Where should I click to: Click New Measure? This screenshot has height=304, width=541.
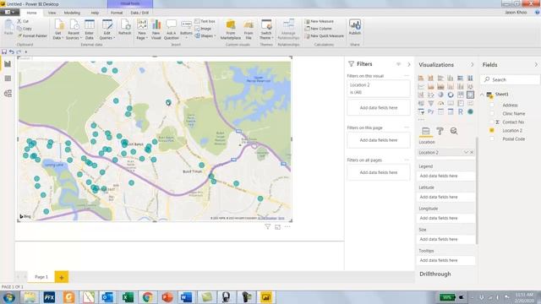point(320,21)
